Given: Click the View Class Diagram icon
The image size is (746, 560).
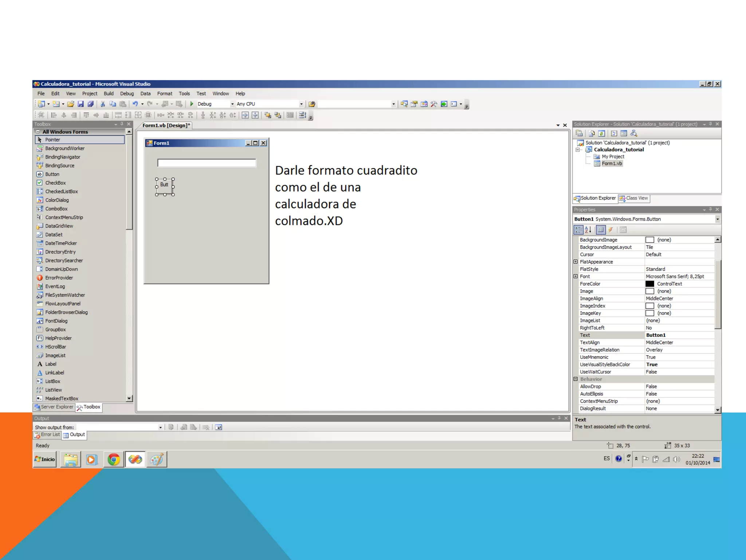Looking at the screenshot, I should [x=634, y=133].
